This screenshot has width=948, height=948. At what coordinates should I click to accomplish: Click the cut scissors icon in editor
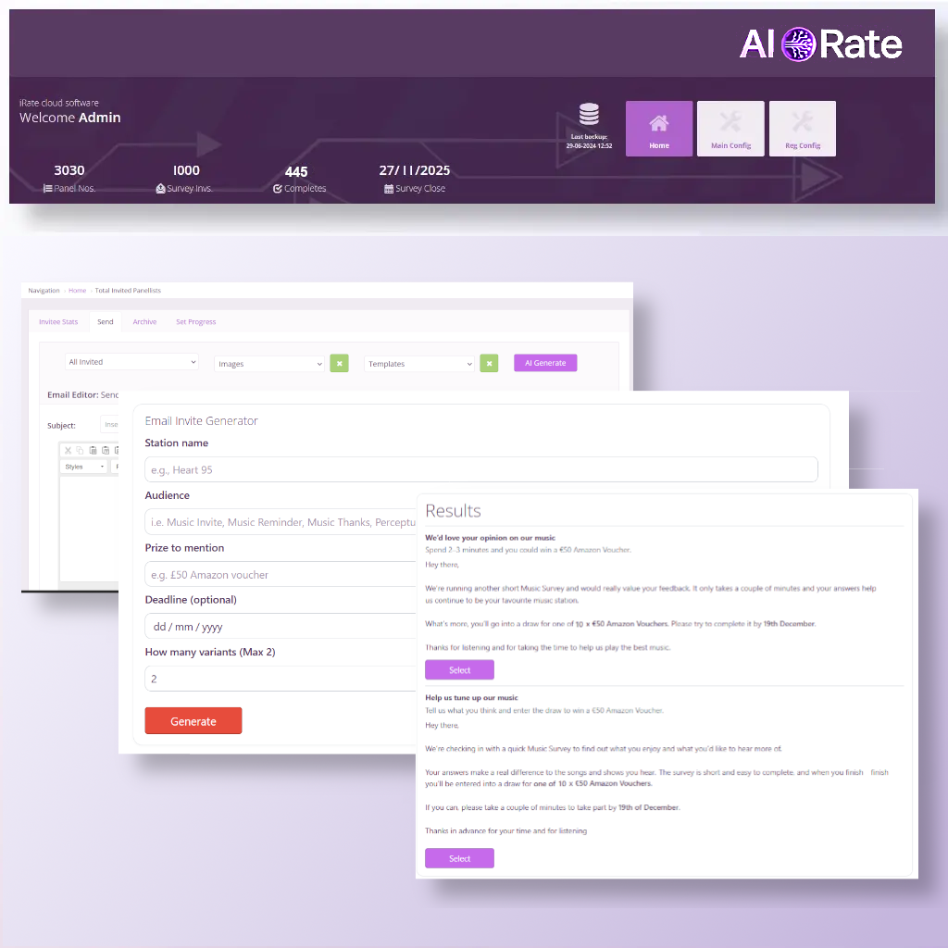[x=68, y=451]
